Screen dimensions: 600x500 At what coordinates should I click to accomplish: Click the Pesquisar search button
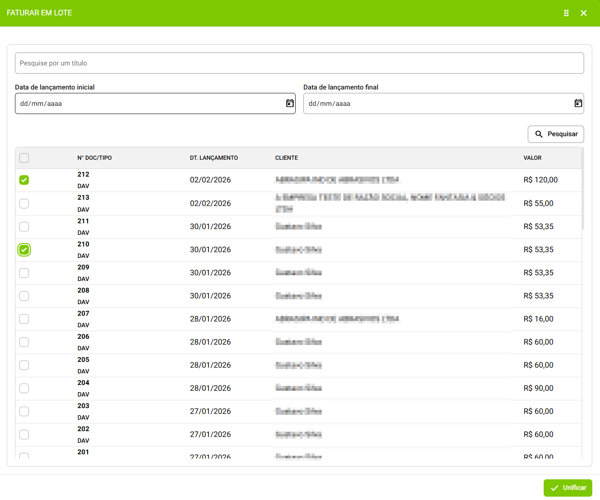556,134
